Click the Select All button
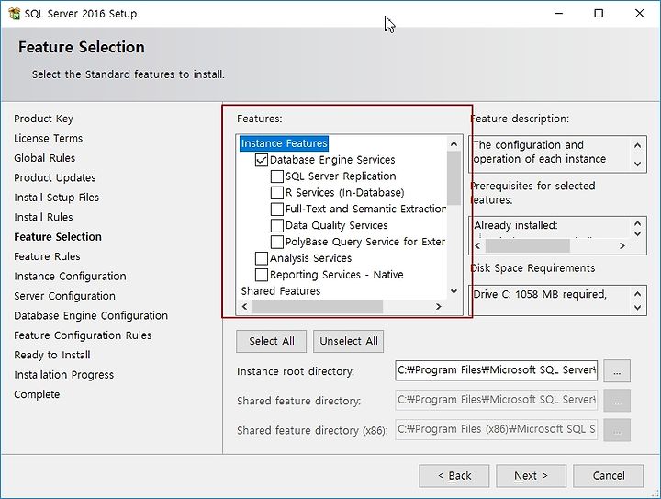Image resolution: width=661 pixels, height=499 pixels. coord(272,341)
